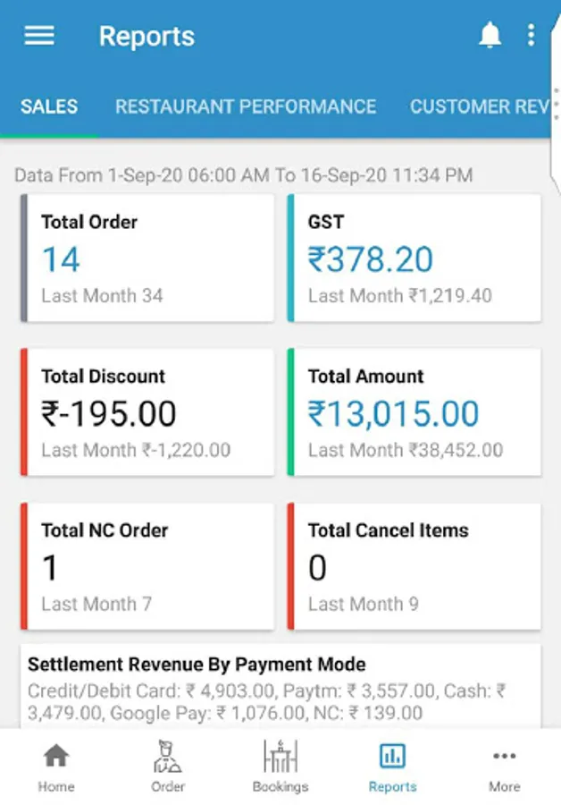Select the GST summary card

tap(414, 258)
